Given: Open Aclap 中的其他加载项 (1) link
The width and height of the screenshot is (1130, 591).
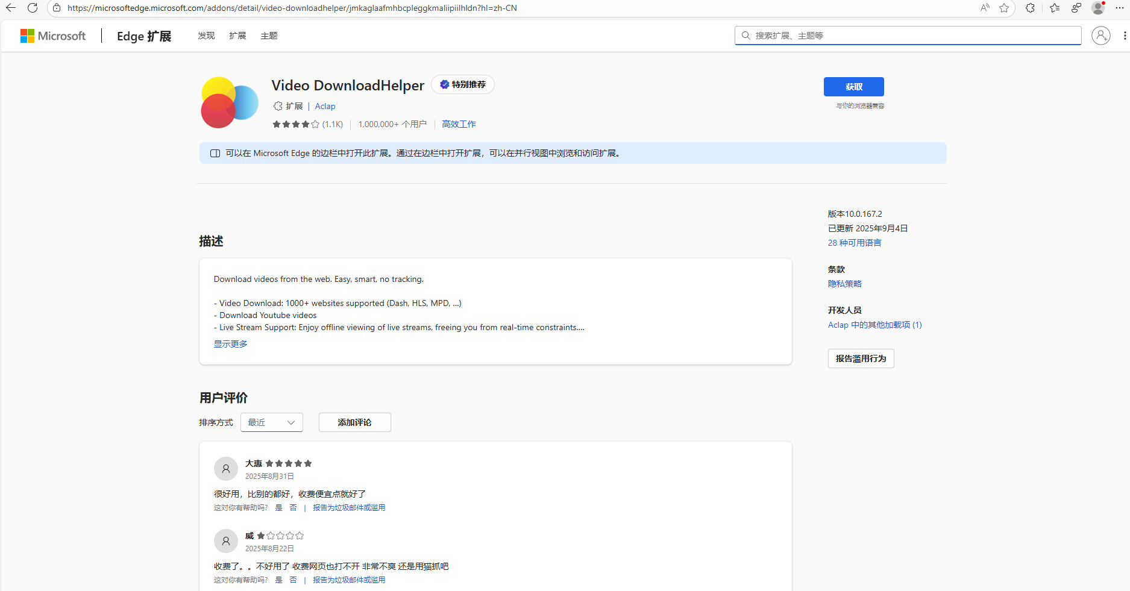Looking at the screenshot, I should (874, 325).
